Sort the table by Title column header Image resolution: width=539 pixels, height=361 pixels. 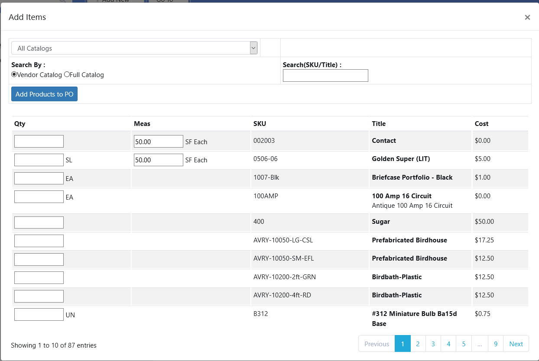[x=379, y=124]
